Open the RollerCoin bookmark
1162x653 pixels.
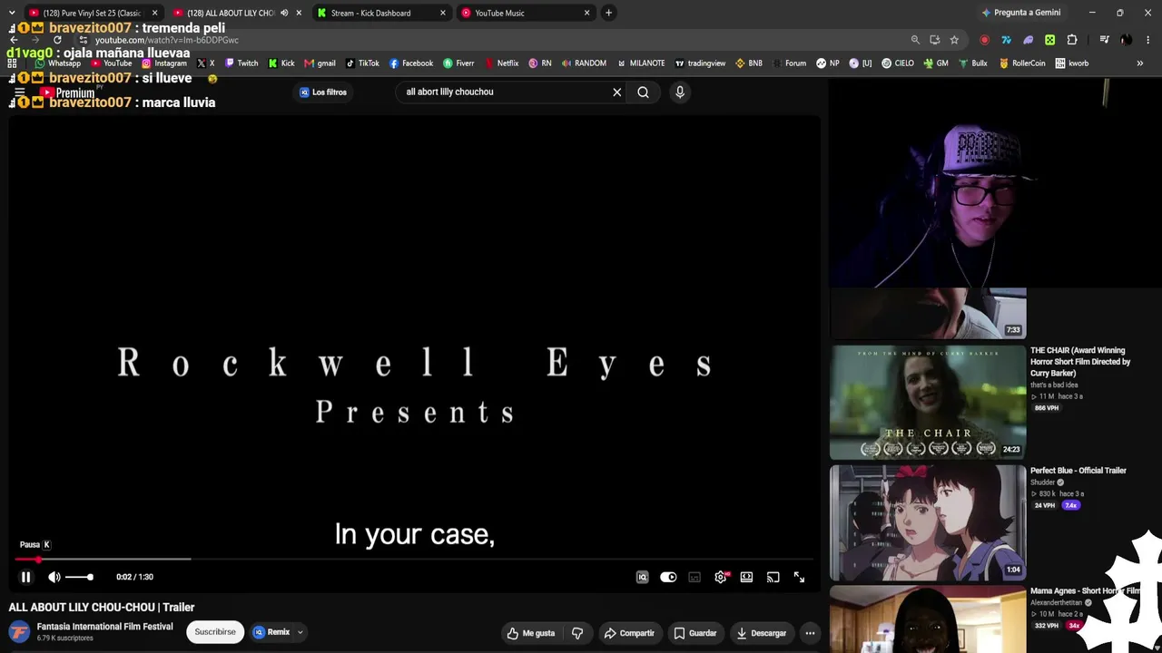pyautogui.click(x=1021, y=63)
